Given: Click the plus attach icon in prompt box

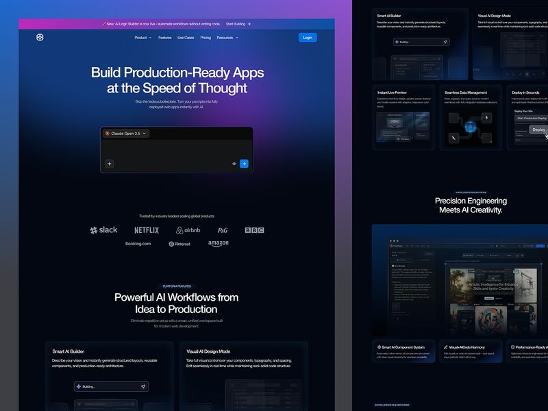Looking at the screenshot, I should (110, 164).
